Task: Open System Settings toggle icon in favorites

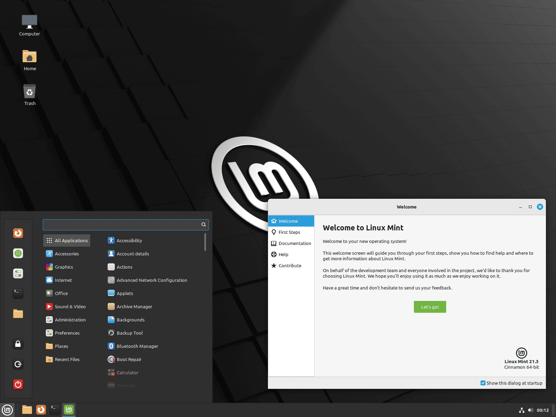Action: pyautogui.click(x=18, y=273)
